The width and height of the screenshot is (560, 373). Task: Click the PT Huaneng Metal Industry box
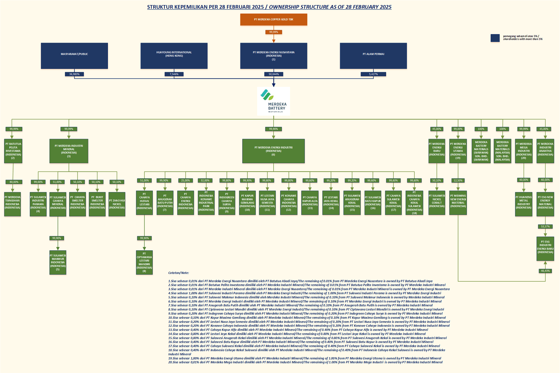pyautogui.click(x=524, y=204)
